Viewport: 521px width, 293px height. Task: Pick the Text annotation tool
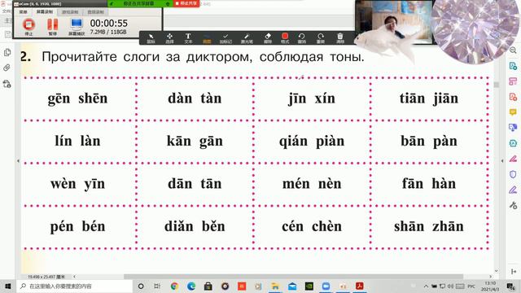coord(188,38)
